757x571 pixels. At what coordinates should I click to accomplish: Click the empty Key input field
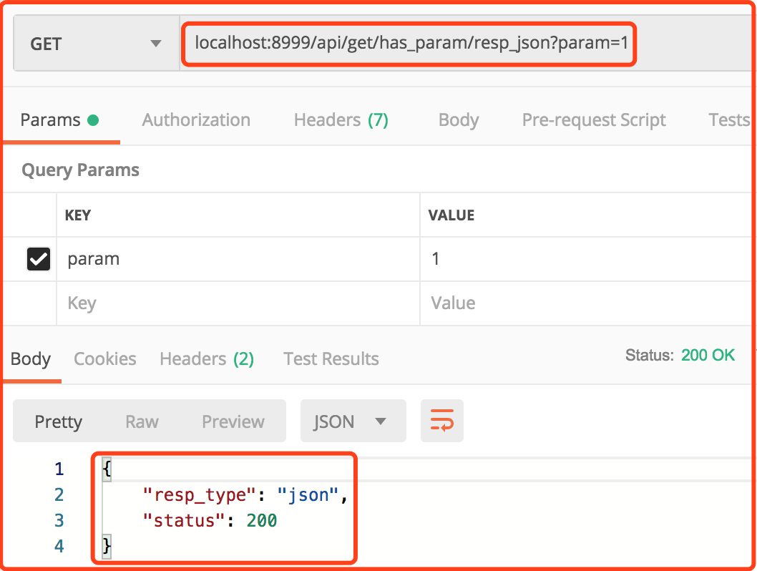click(236, 303)
